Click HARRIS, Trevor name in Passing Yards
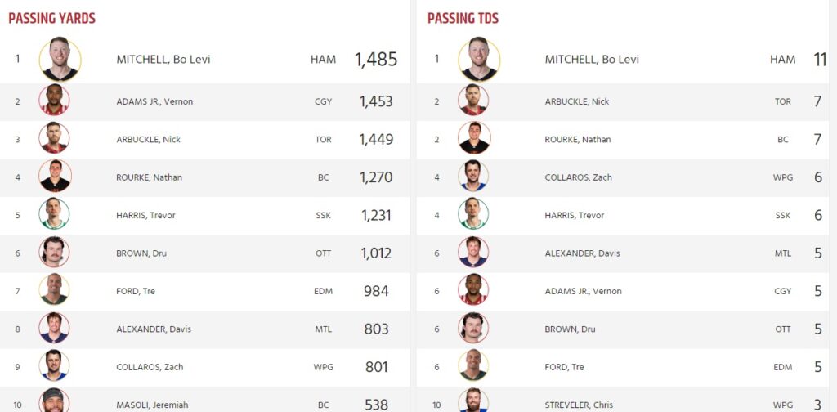The image size is (837, 412). [145, 215]
